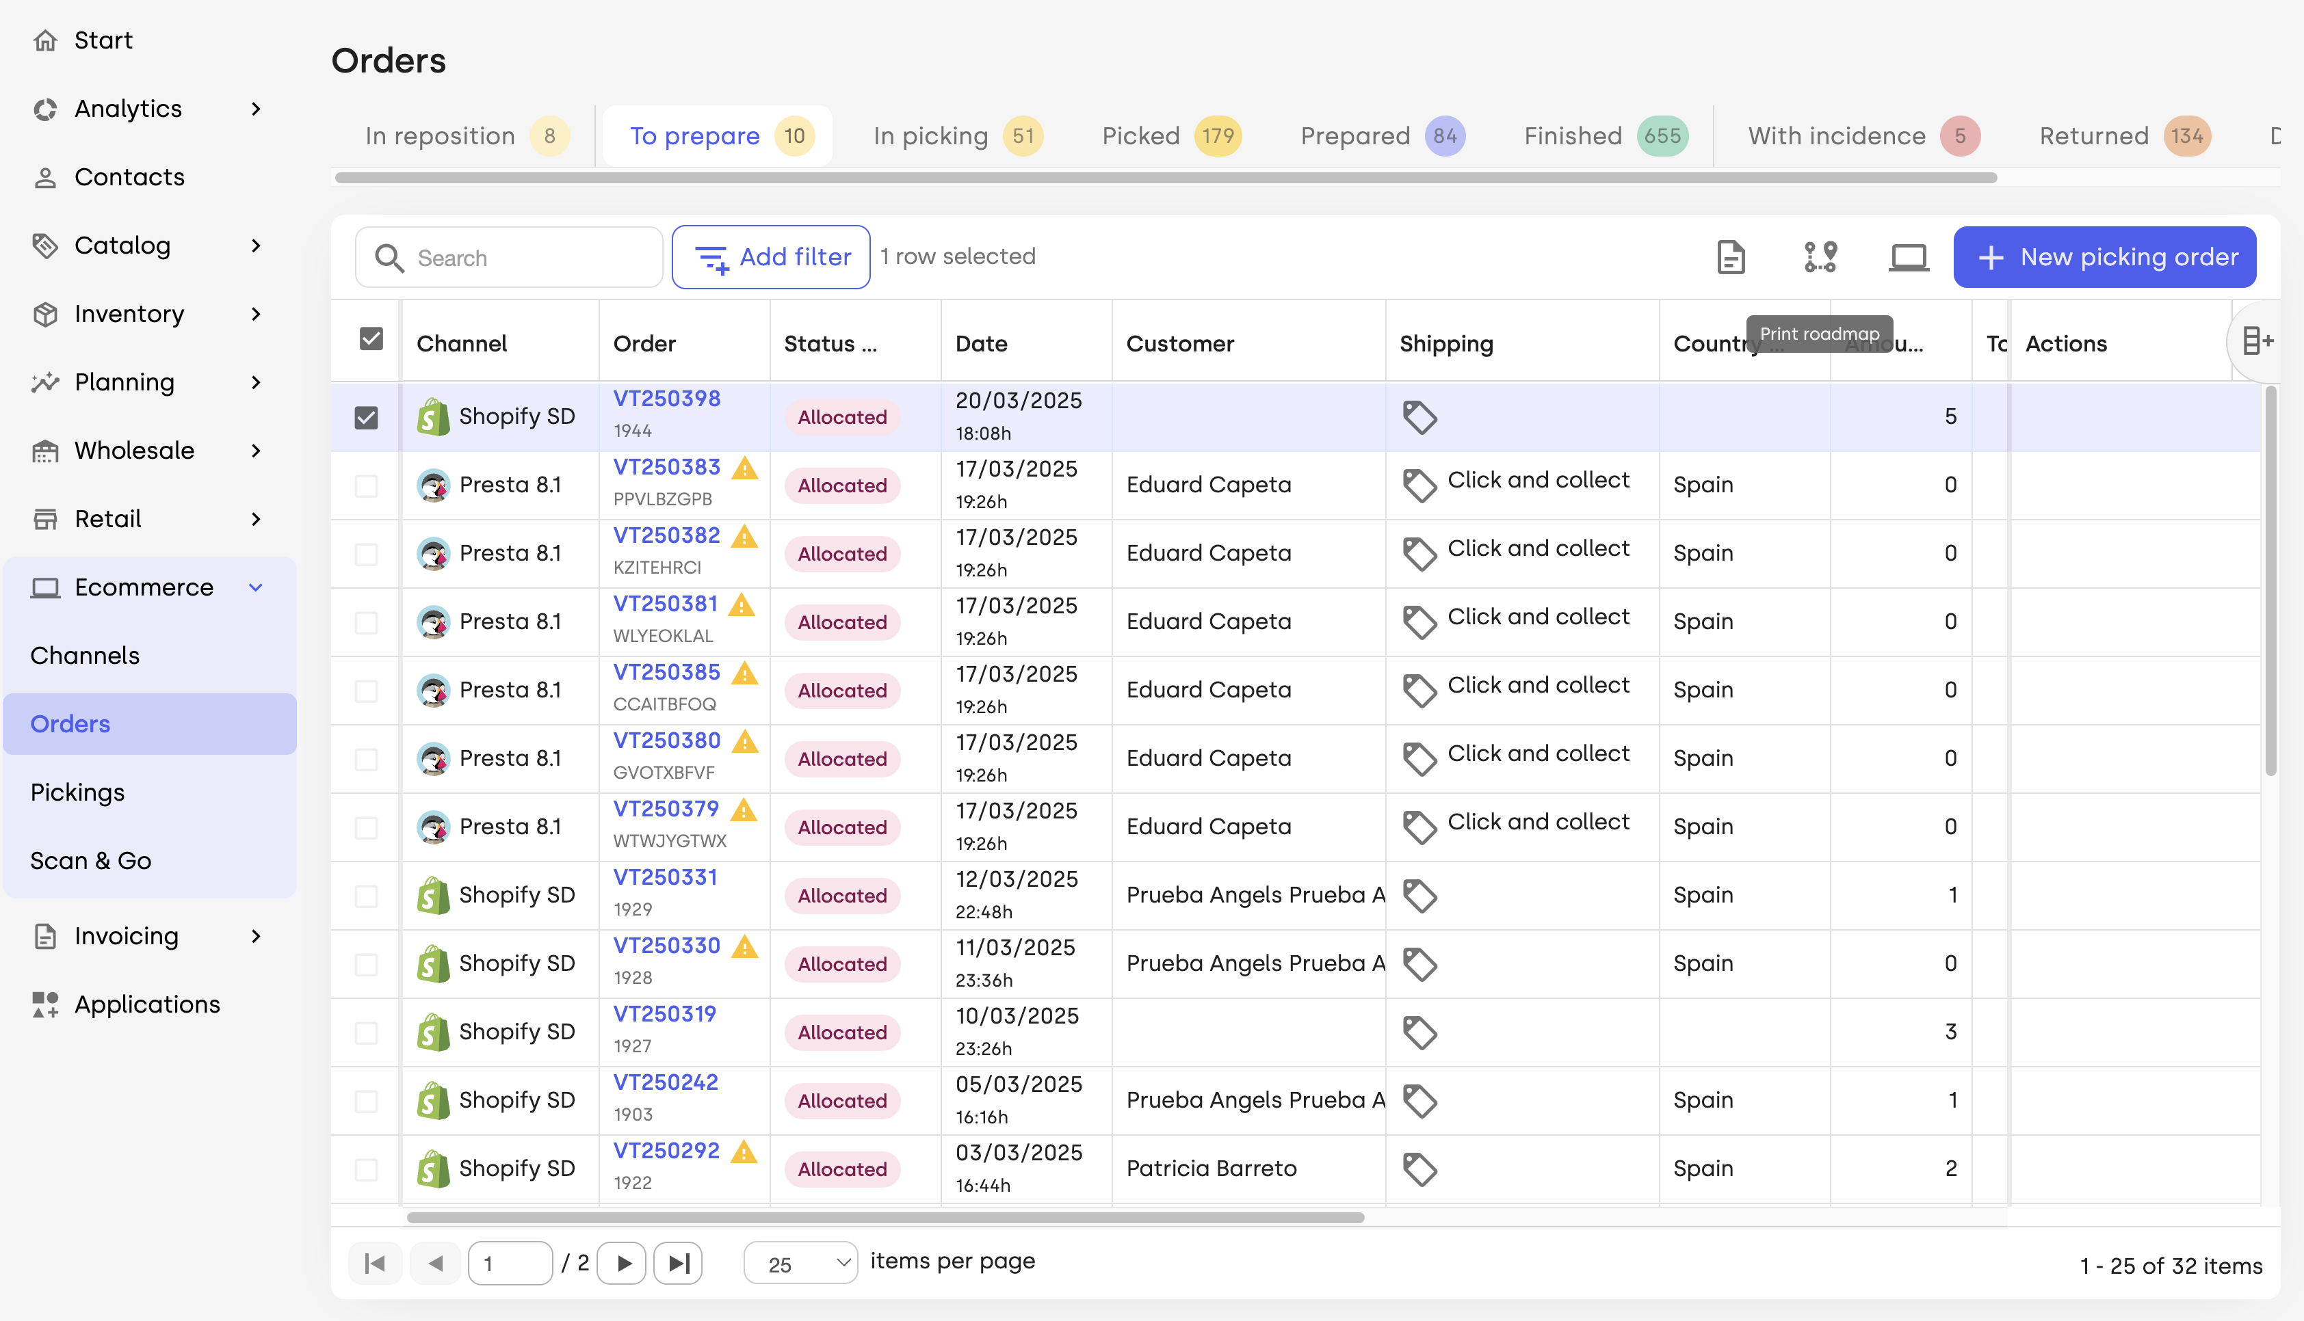Switch to the Finished tab
2304x1321 pixels.
1606,136
